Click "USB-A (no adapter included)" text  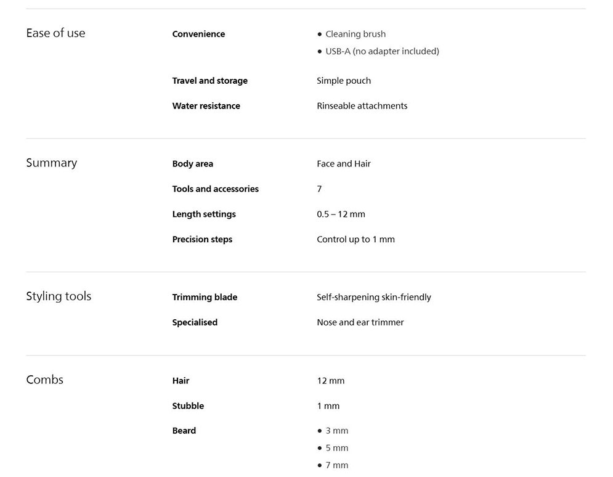click(382, 51)
